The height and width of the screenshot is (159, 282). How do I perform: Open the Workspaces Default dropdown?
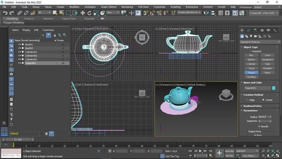click(x=267, y=7)
